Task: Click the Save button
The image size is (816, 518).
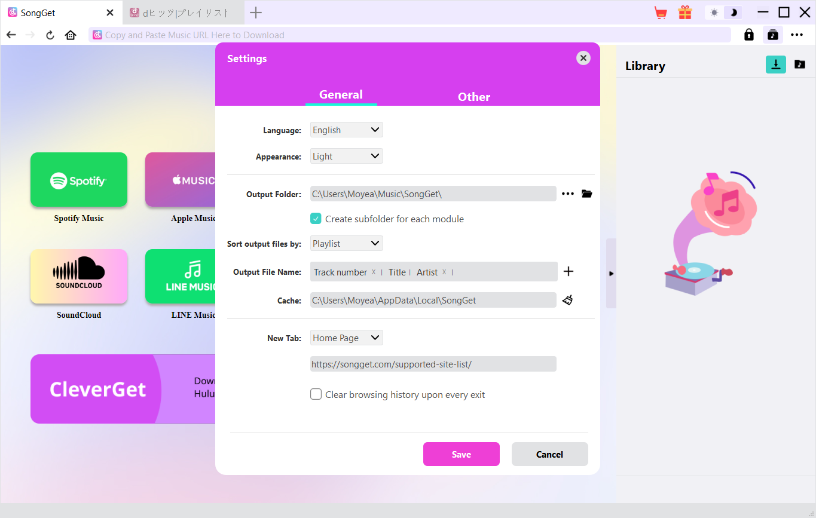Action: click(x=461, y=454)
